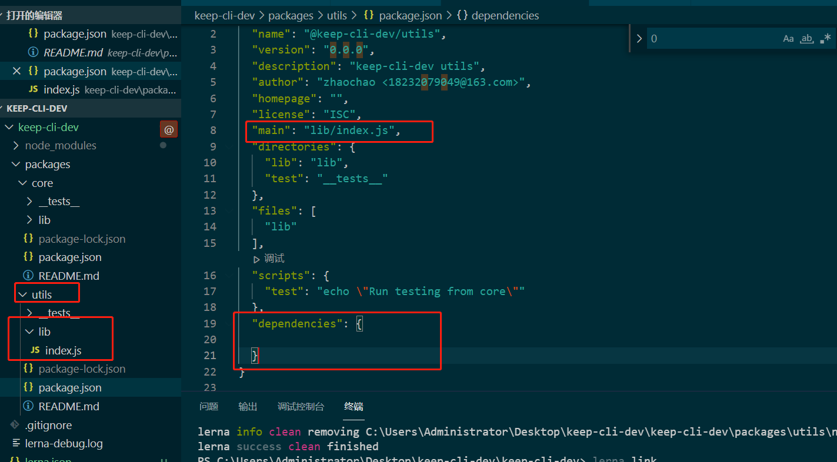Close the active package.json in open editors

click(16, 71)
